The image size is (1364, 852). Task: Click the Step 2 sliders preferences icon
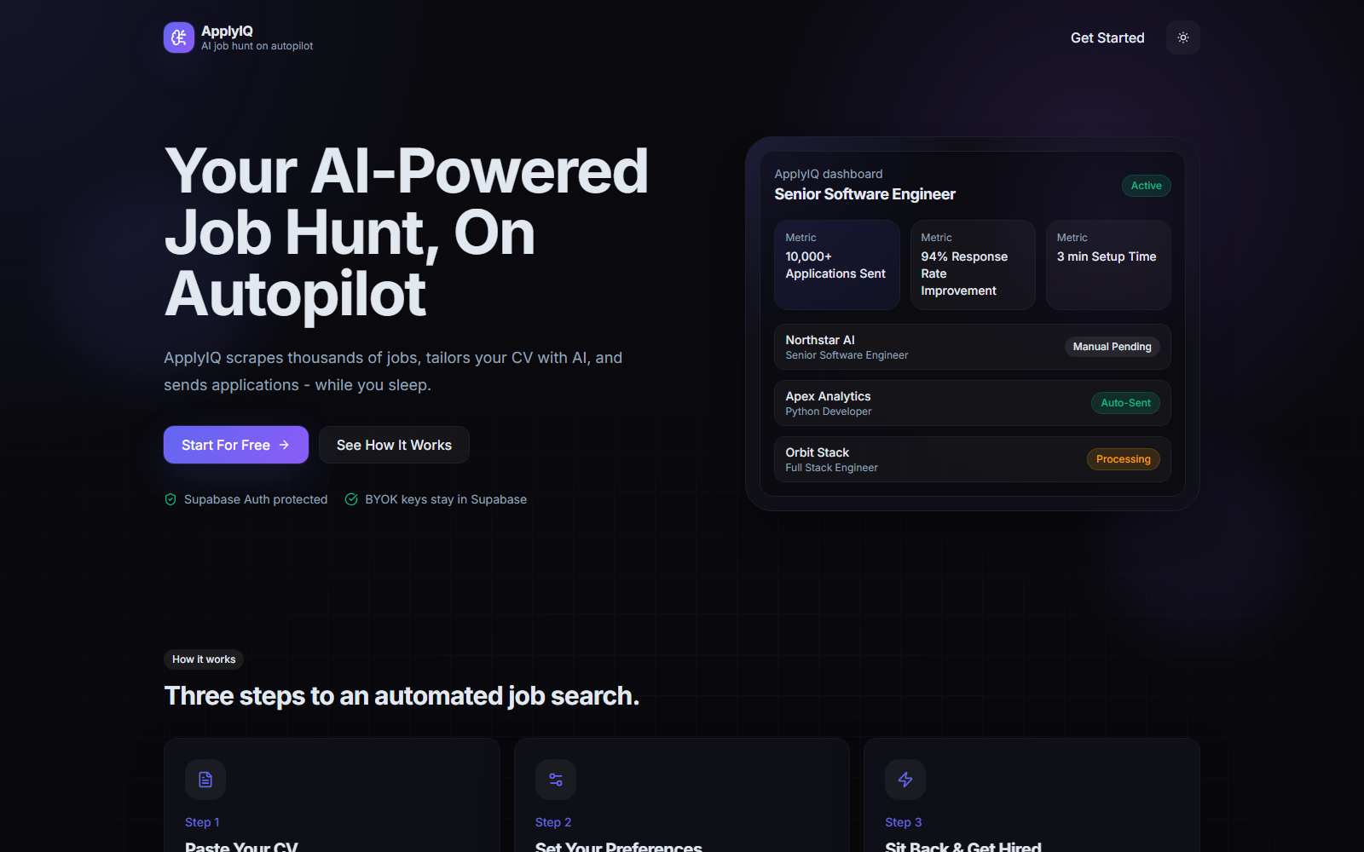pos(556,780)
